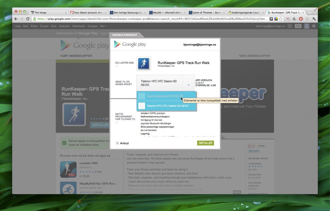
Task: Expand the Mer menu in Google bar
Action: (103, 26)
